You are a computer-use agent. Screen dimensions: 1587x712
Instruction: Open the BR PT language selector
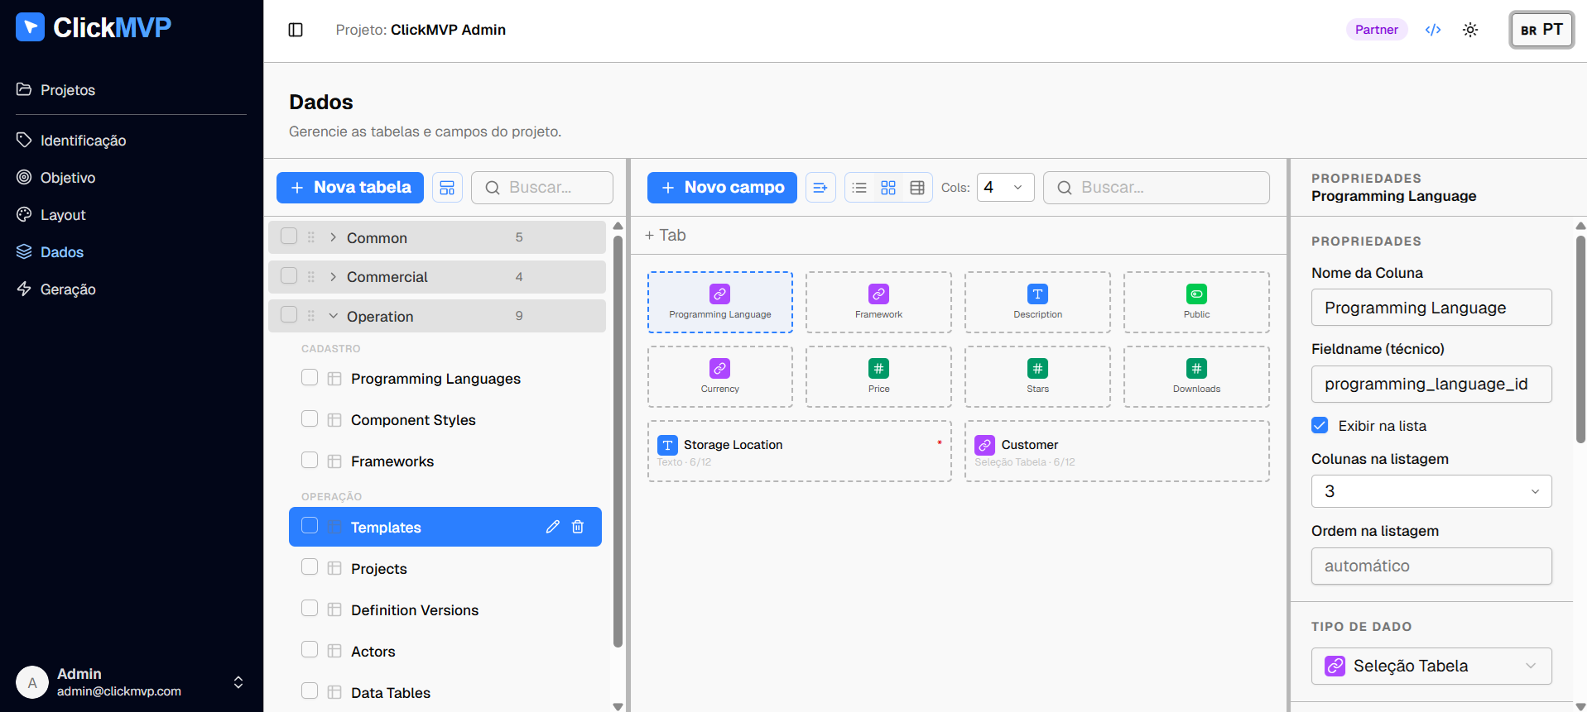[x=1541, y=30]
